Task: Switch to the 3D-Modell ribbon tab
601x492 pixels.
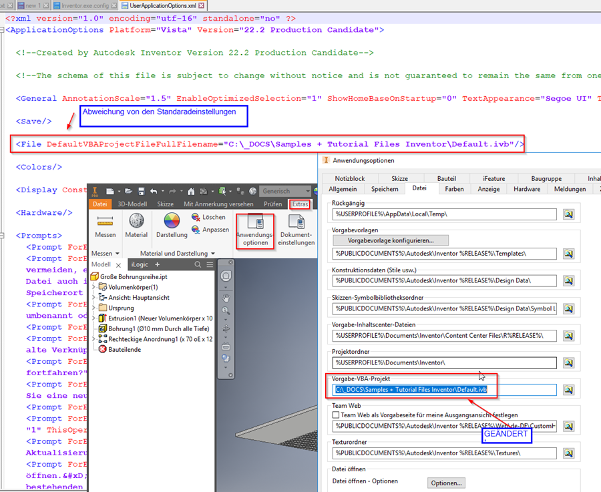Action: coord(132,204)
